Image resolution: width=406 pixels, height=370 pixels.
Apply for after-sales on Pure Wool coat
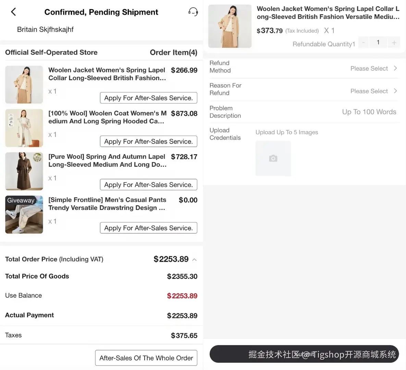coord(148,185)
